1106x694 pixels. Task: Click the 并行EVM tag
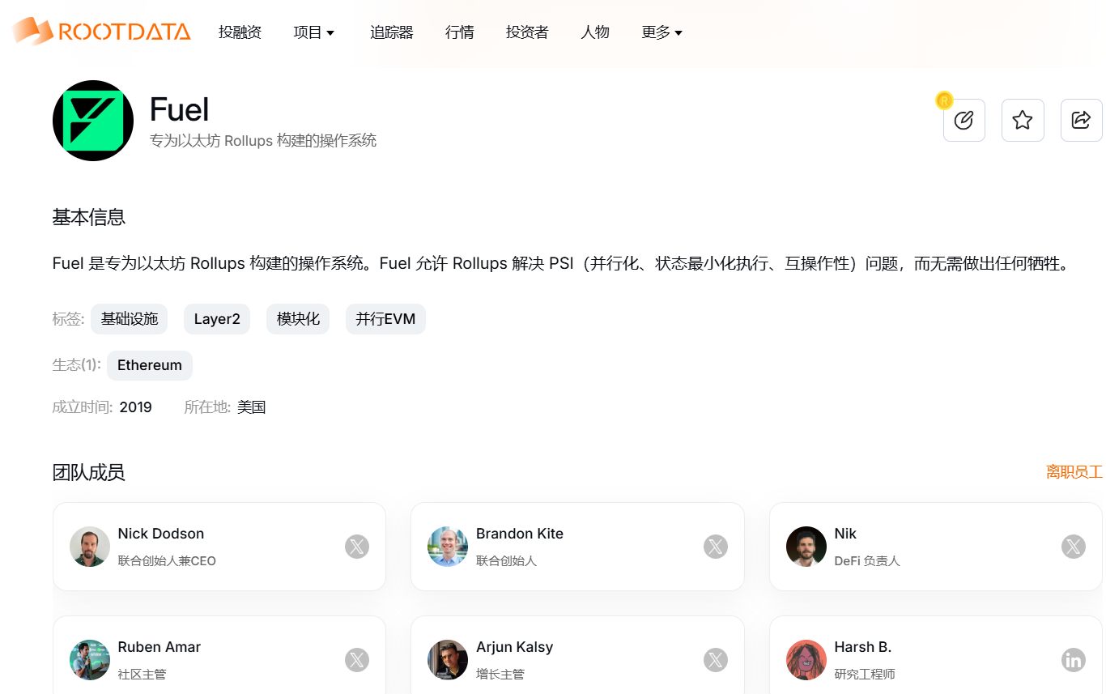click(385, 319)
